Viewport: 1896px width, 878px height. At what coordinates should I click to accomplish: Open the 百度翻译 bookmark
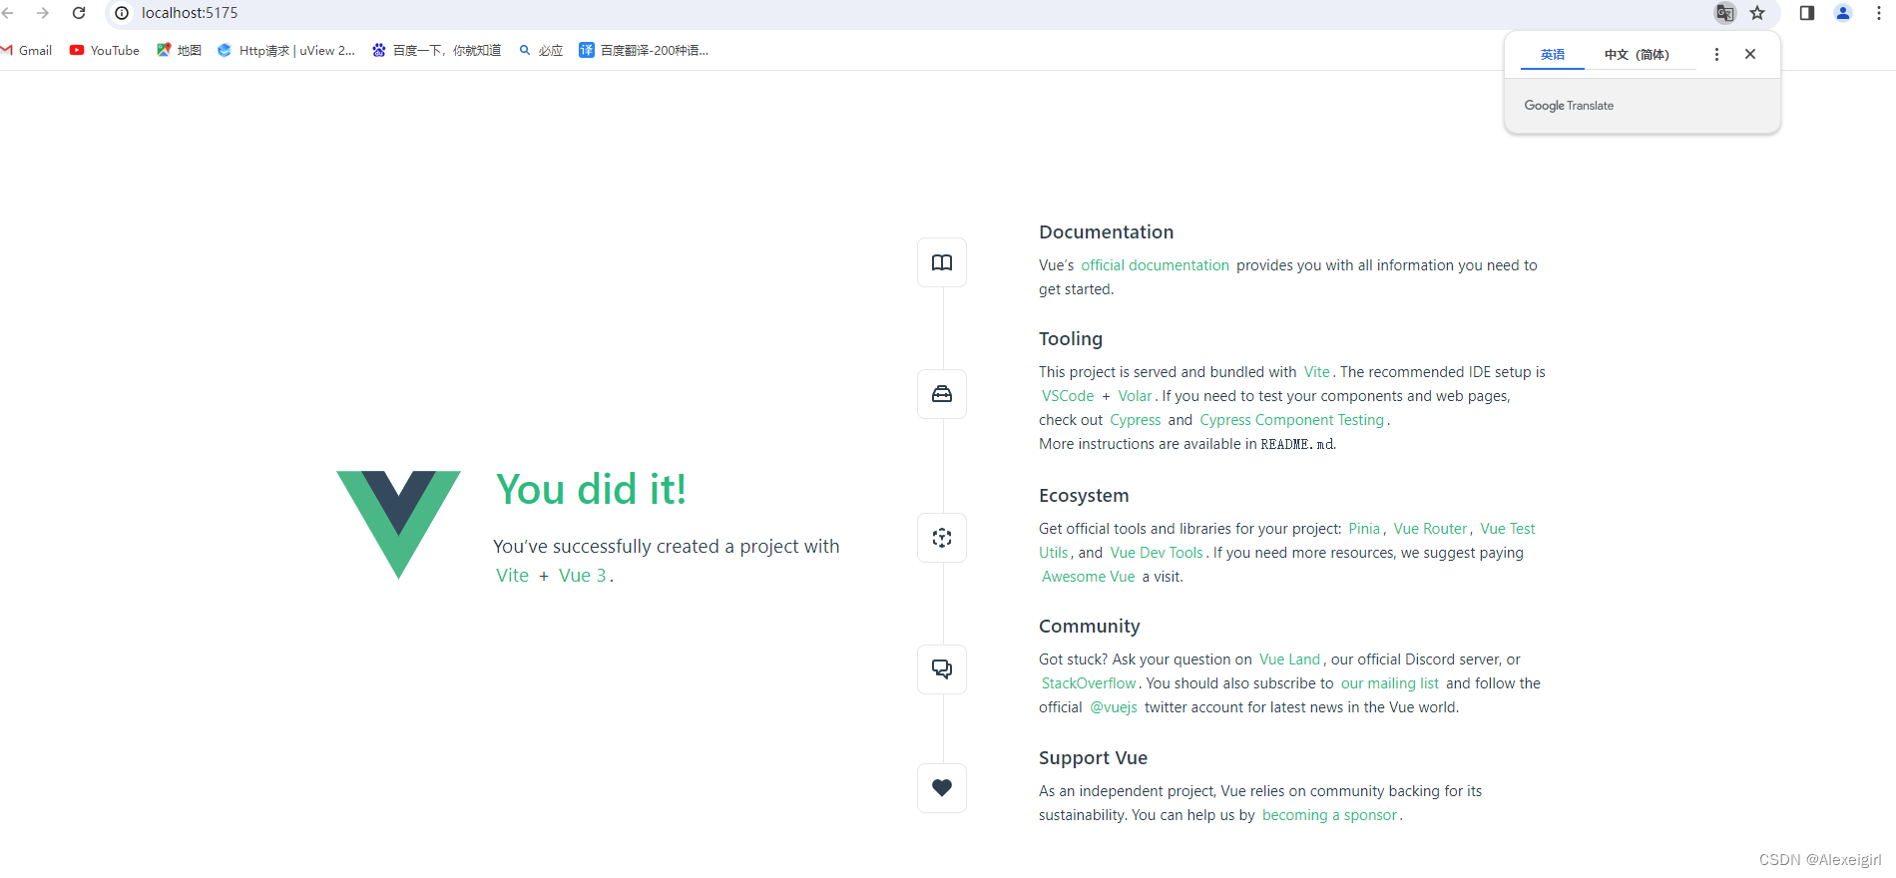[x=644, y=51]
